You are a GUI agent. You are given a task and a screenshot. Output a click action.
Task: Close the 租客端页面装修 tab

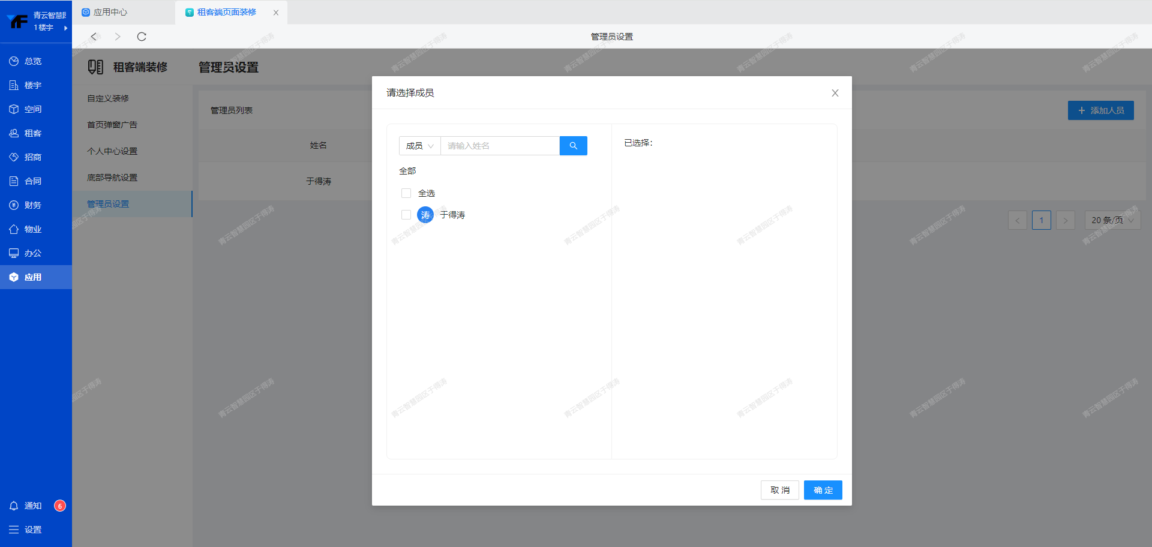(x=276, y=13)
